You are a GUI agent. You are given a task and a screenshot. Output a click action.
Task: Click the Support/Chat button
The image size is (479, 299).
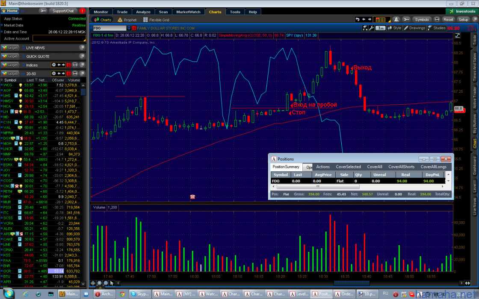[63, 11]
